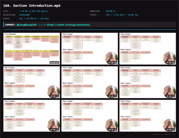Image resolution: width=179 pixels, height=138 pixels.
Task: Open the thumbnail stamped 00:00:01
Action: [x=32, y=48]
